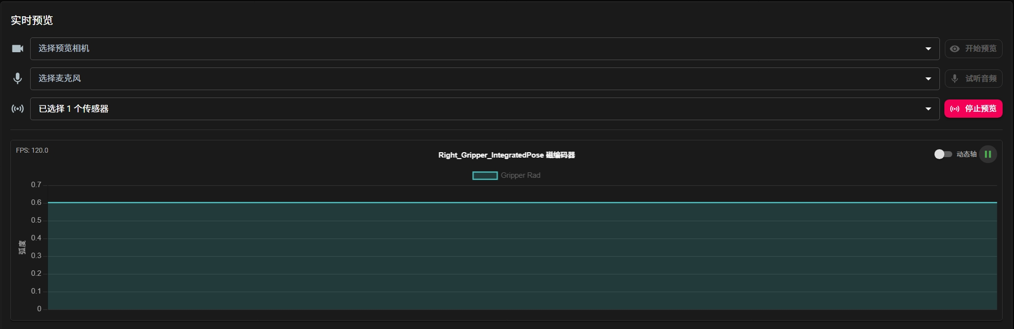Screen dimensions: 1014x329
Task: Click the 实时预览 heading
Action: (32, 20)
